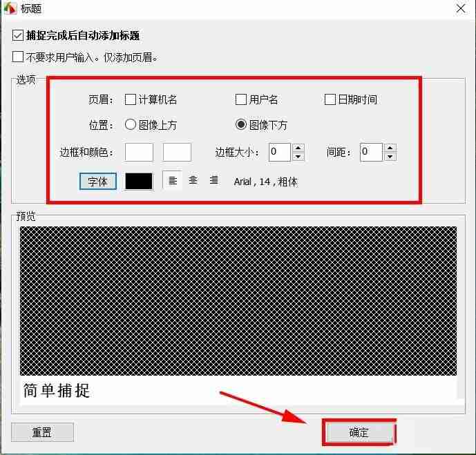Open the black font color swatch

point(139,182)
